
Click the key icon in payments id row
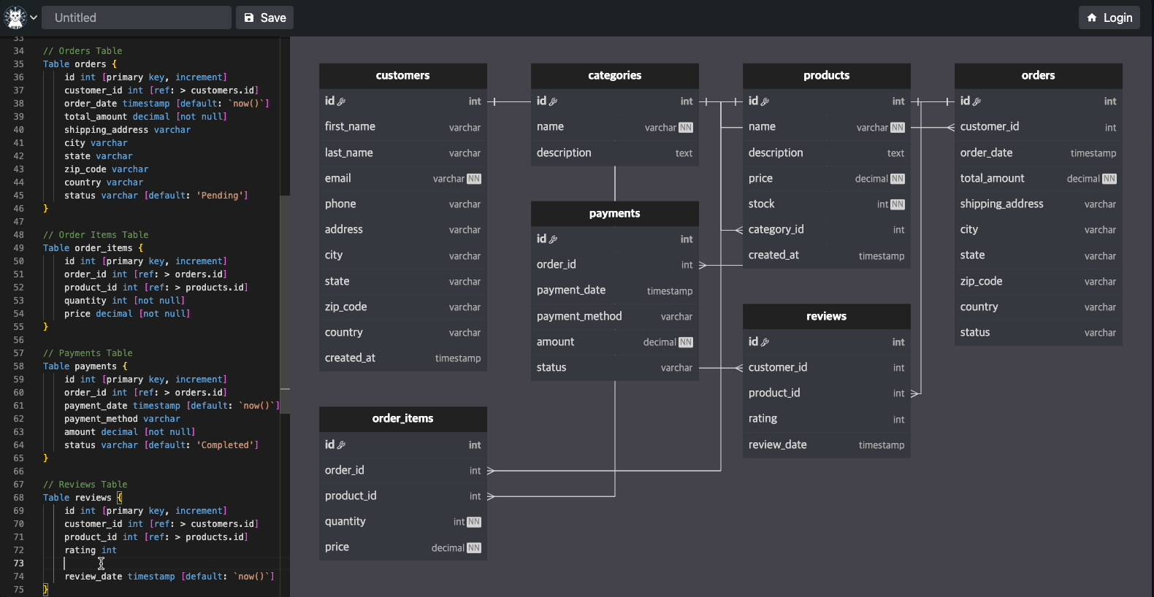pyautogui.click(x=553, y=239)
